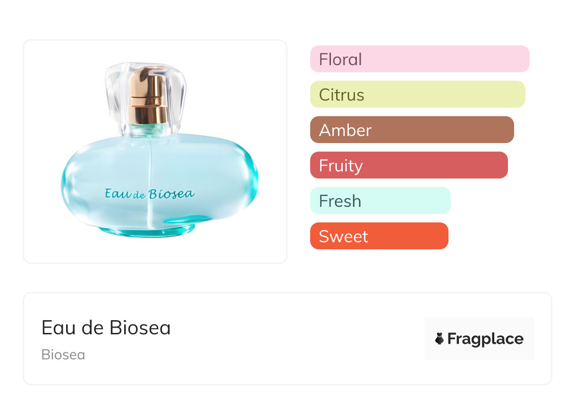Screen dimensions: 575x408
Task: Click the word 'Sweet' in the orange bar
Action: coord(343,237)
